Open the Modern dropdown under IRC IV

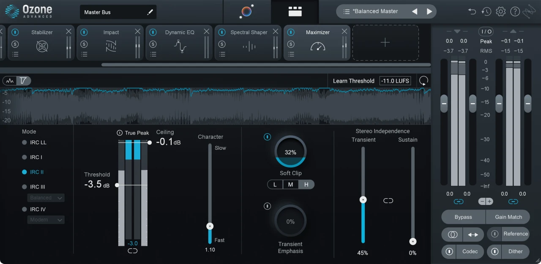46,220
